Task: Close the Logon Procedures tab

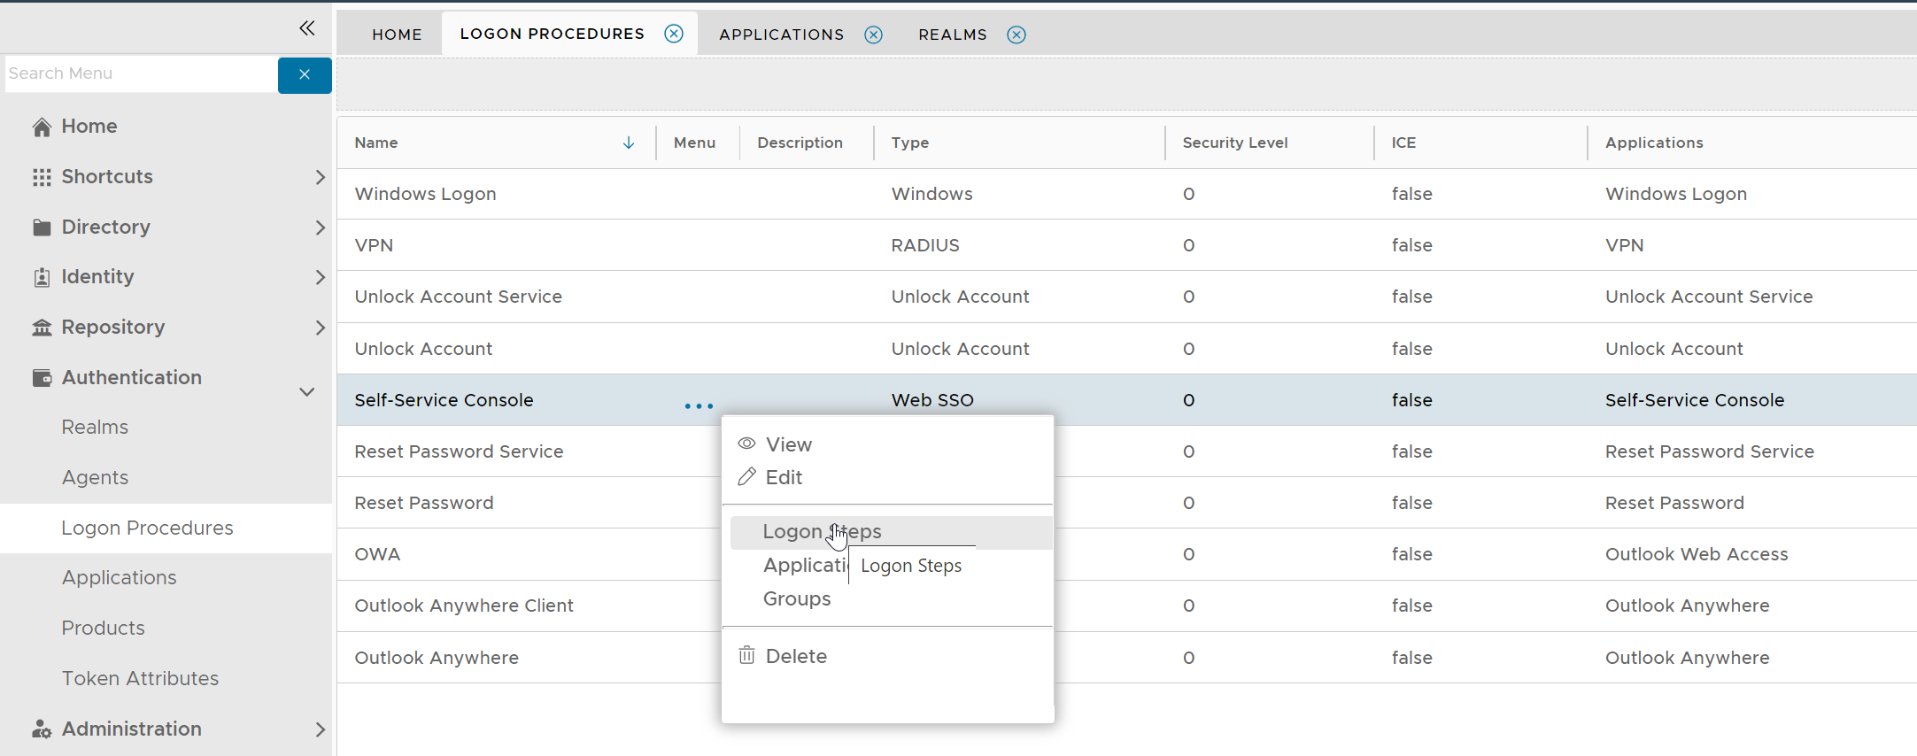Action: 674,34
